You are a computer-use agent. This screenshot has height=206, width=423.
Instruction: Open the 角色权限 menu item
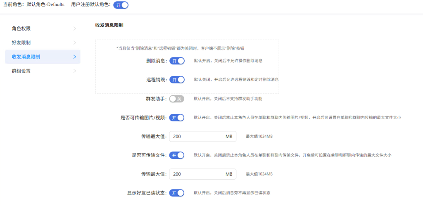pyautogui.click(x=43, y=28)
